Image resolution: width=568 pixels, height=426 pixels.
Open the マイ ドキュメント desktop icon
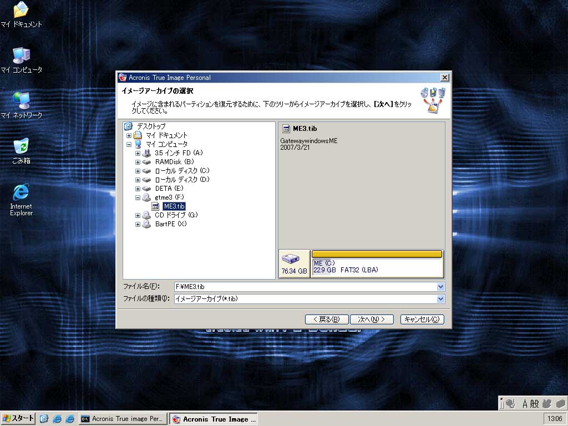tap(21, 14)
